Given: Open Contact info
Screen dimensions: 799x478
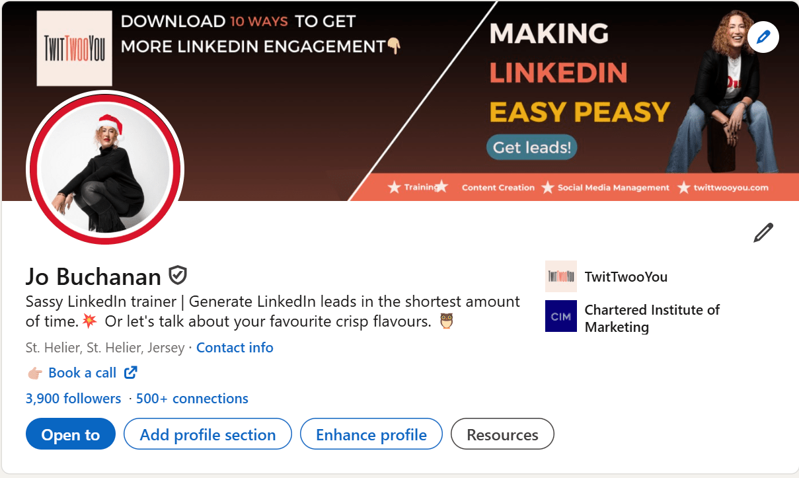Looking at the screenshot, I should [x=235, y=347].
